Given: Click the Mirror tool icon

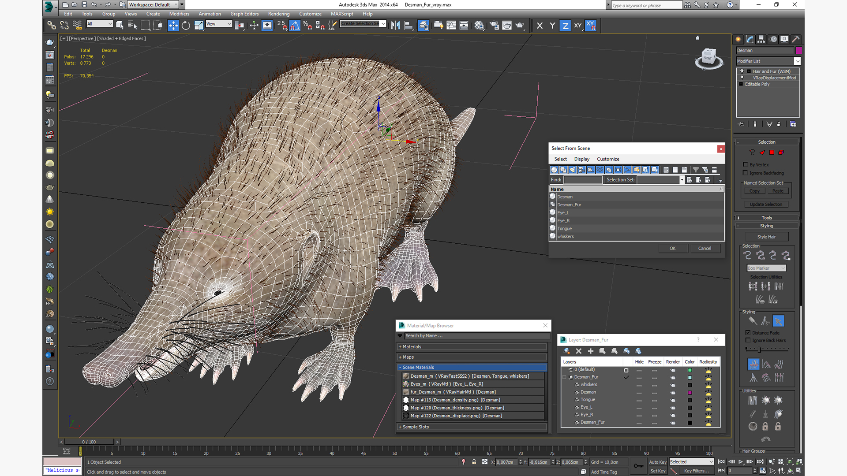Looking at the screenshot, I should [x=396, y=26].
